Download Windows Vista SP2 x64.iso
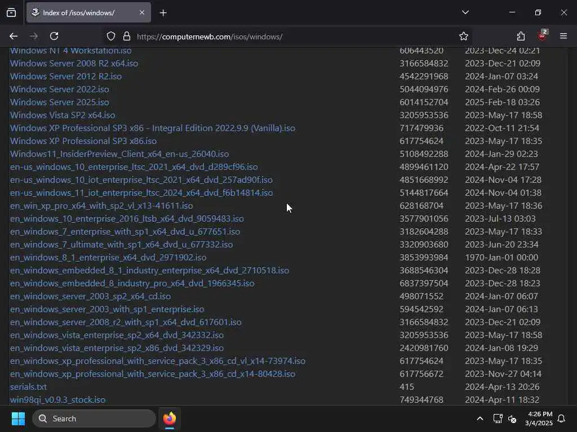This screenshot has height=432, width=577. coord(63,115)
